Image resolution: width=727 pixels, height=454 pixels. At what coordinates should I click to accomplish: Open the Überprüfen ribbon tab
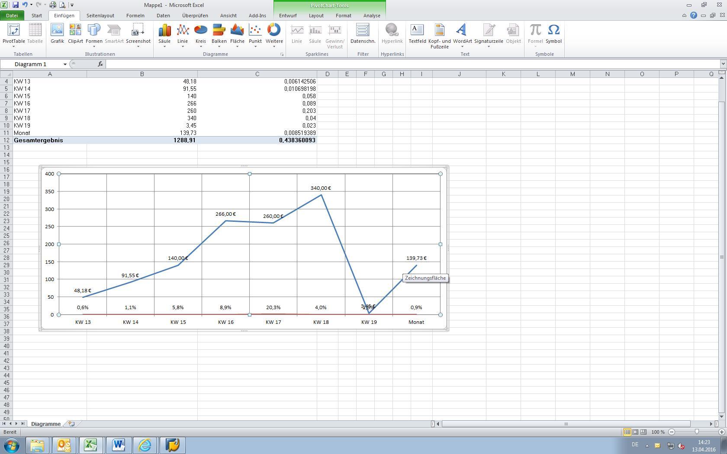[195, 15]
